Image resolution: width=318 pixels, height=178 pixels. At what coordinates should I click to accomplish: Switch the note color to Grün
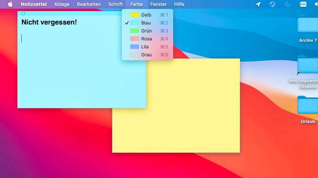click(146, 31)
